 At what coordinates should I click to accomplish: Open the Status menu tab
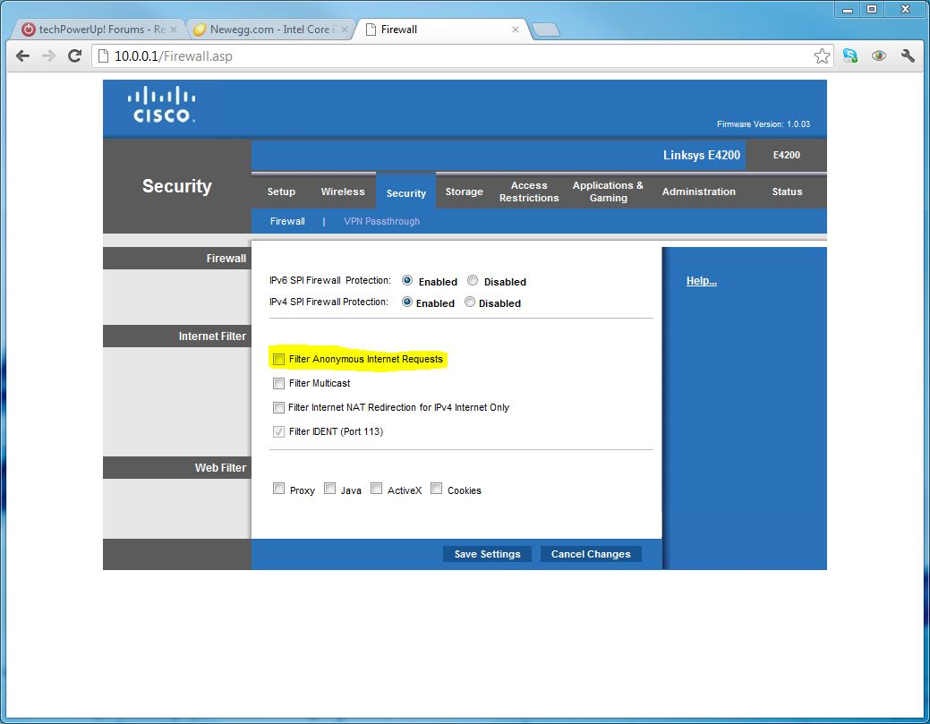pos(787,192)
